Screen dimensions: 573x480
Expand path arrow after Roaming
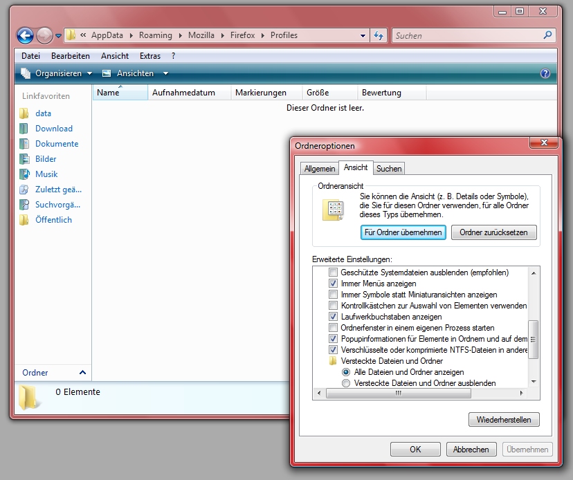point(180,36)
